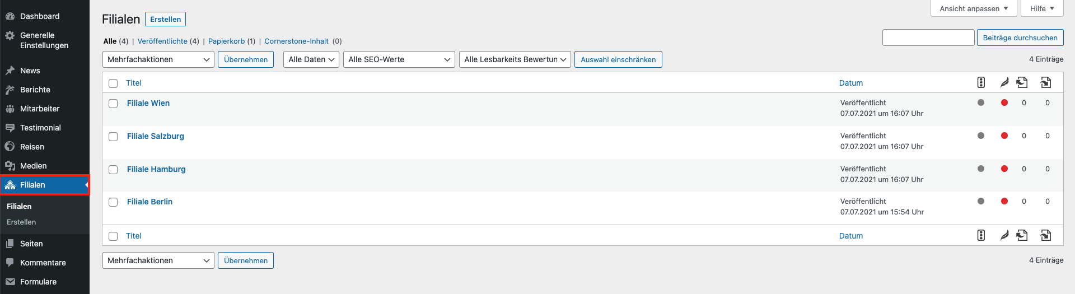Click the outgoing internal links column icon

1022,82
